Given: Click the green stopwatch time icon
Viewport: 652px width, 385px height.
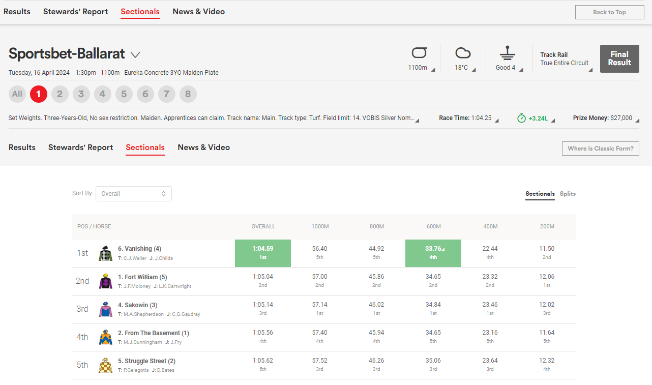Looking at the screenshot, I should (521, 118).
